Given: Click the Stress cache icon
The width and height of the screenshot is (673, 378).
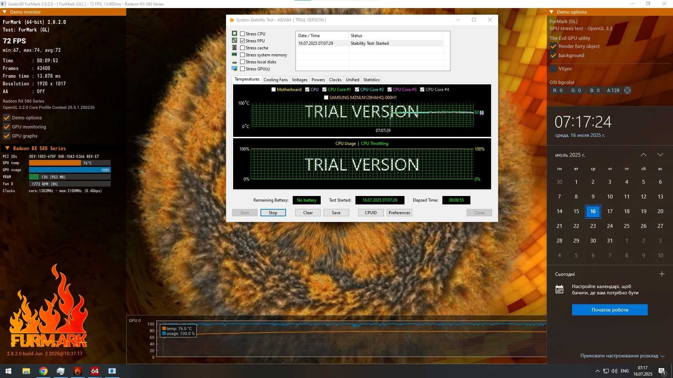Looking at the screenshot, I should (x=234, y=48).
